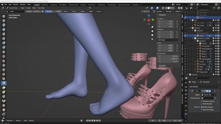Screen dimensions: 221x124
Task: Toggle visibility eye of Corset
Action: coord(216,61)
